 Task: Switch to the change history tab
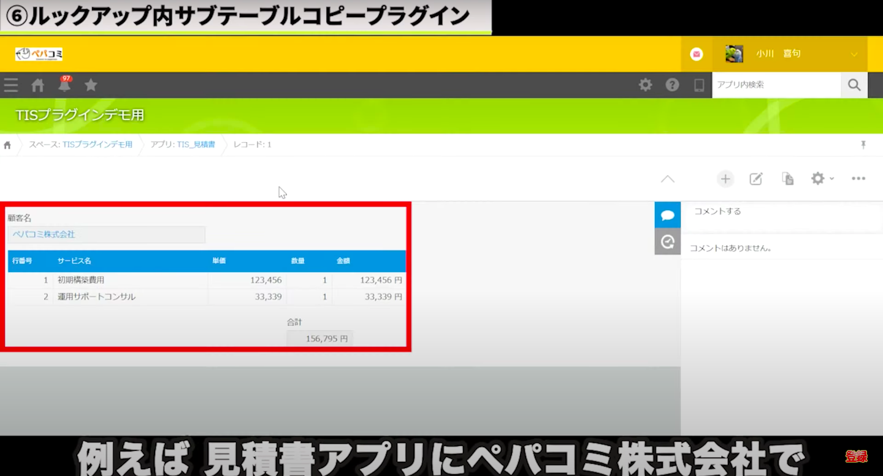point(668,241)
